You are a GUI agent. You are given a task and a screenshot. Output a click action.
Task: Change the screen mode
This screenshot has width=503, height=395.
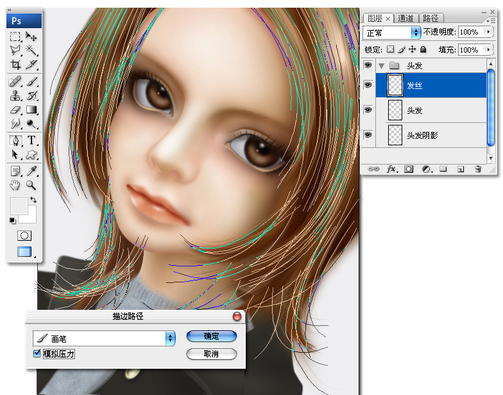(24, 252)
